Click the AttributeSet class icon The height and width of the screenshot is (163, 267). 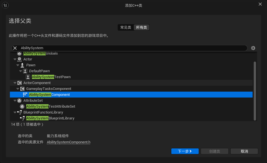pyautogui.click(x=19, y=101)
